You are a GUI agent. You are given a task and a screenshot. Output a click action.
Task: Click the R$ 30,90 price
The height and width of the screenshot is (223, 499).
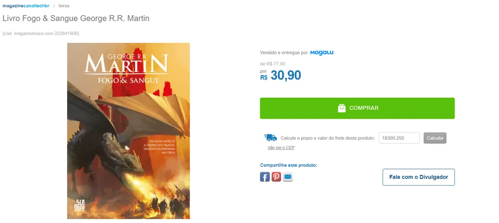tap(280, 75)
